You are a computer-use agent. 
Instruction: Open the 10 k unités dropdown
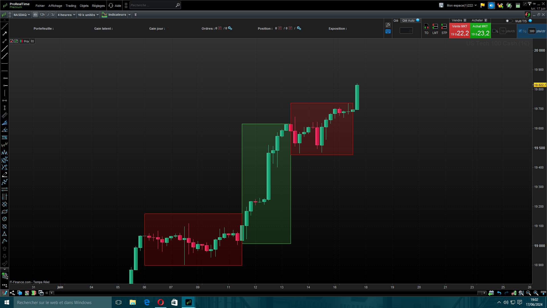(88, 15)
